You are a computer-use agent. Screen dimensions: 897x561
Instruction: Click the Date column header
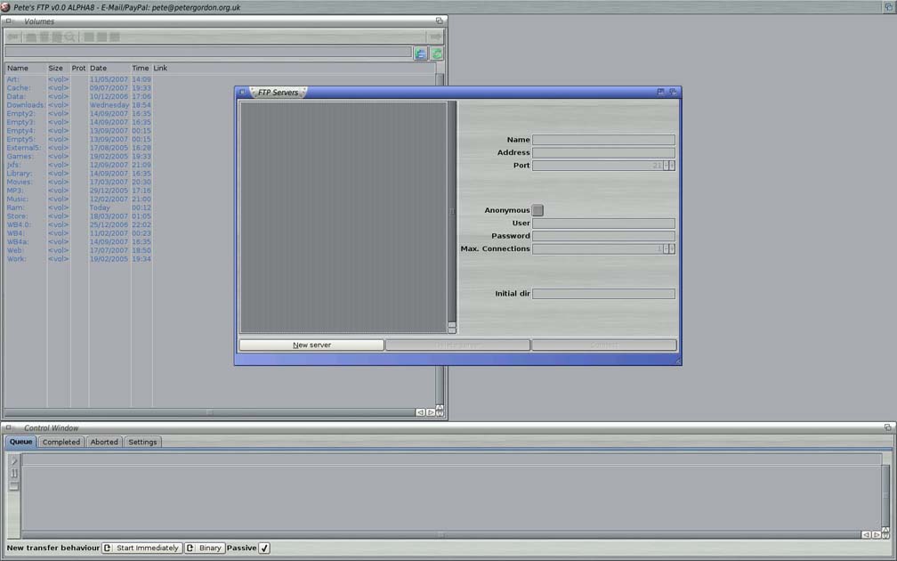tap(98, 68)
